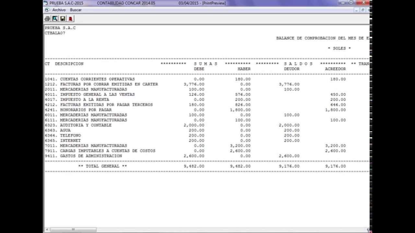Click the "** TOTAL GENERAL **" label

coord(103,166)
